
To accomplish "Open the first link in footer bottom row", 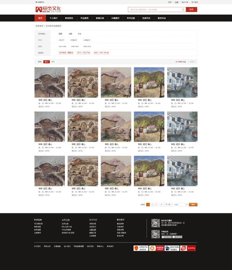I will coord(37,246).
